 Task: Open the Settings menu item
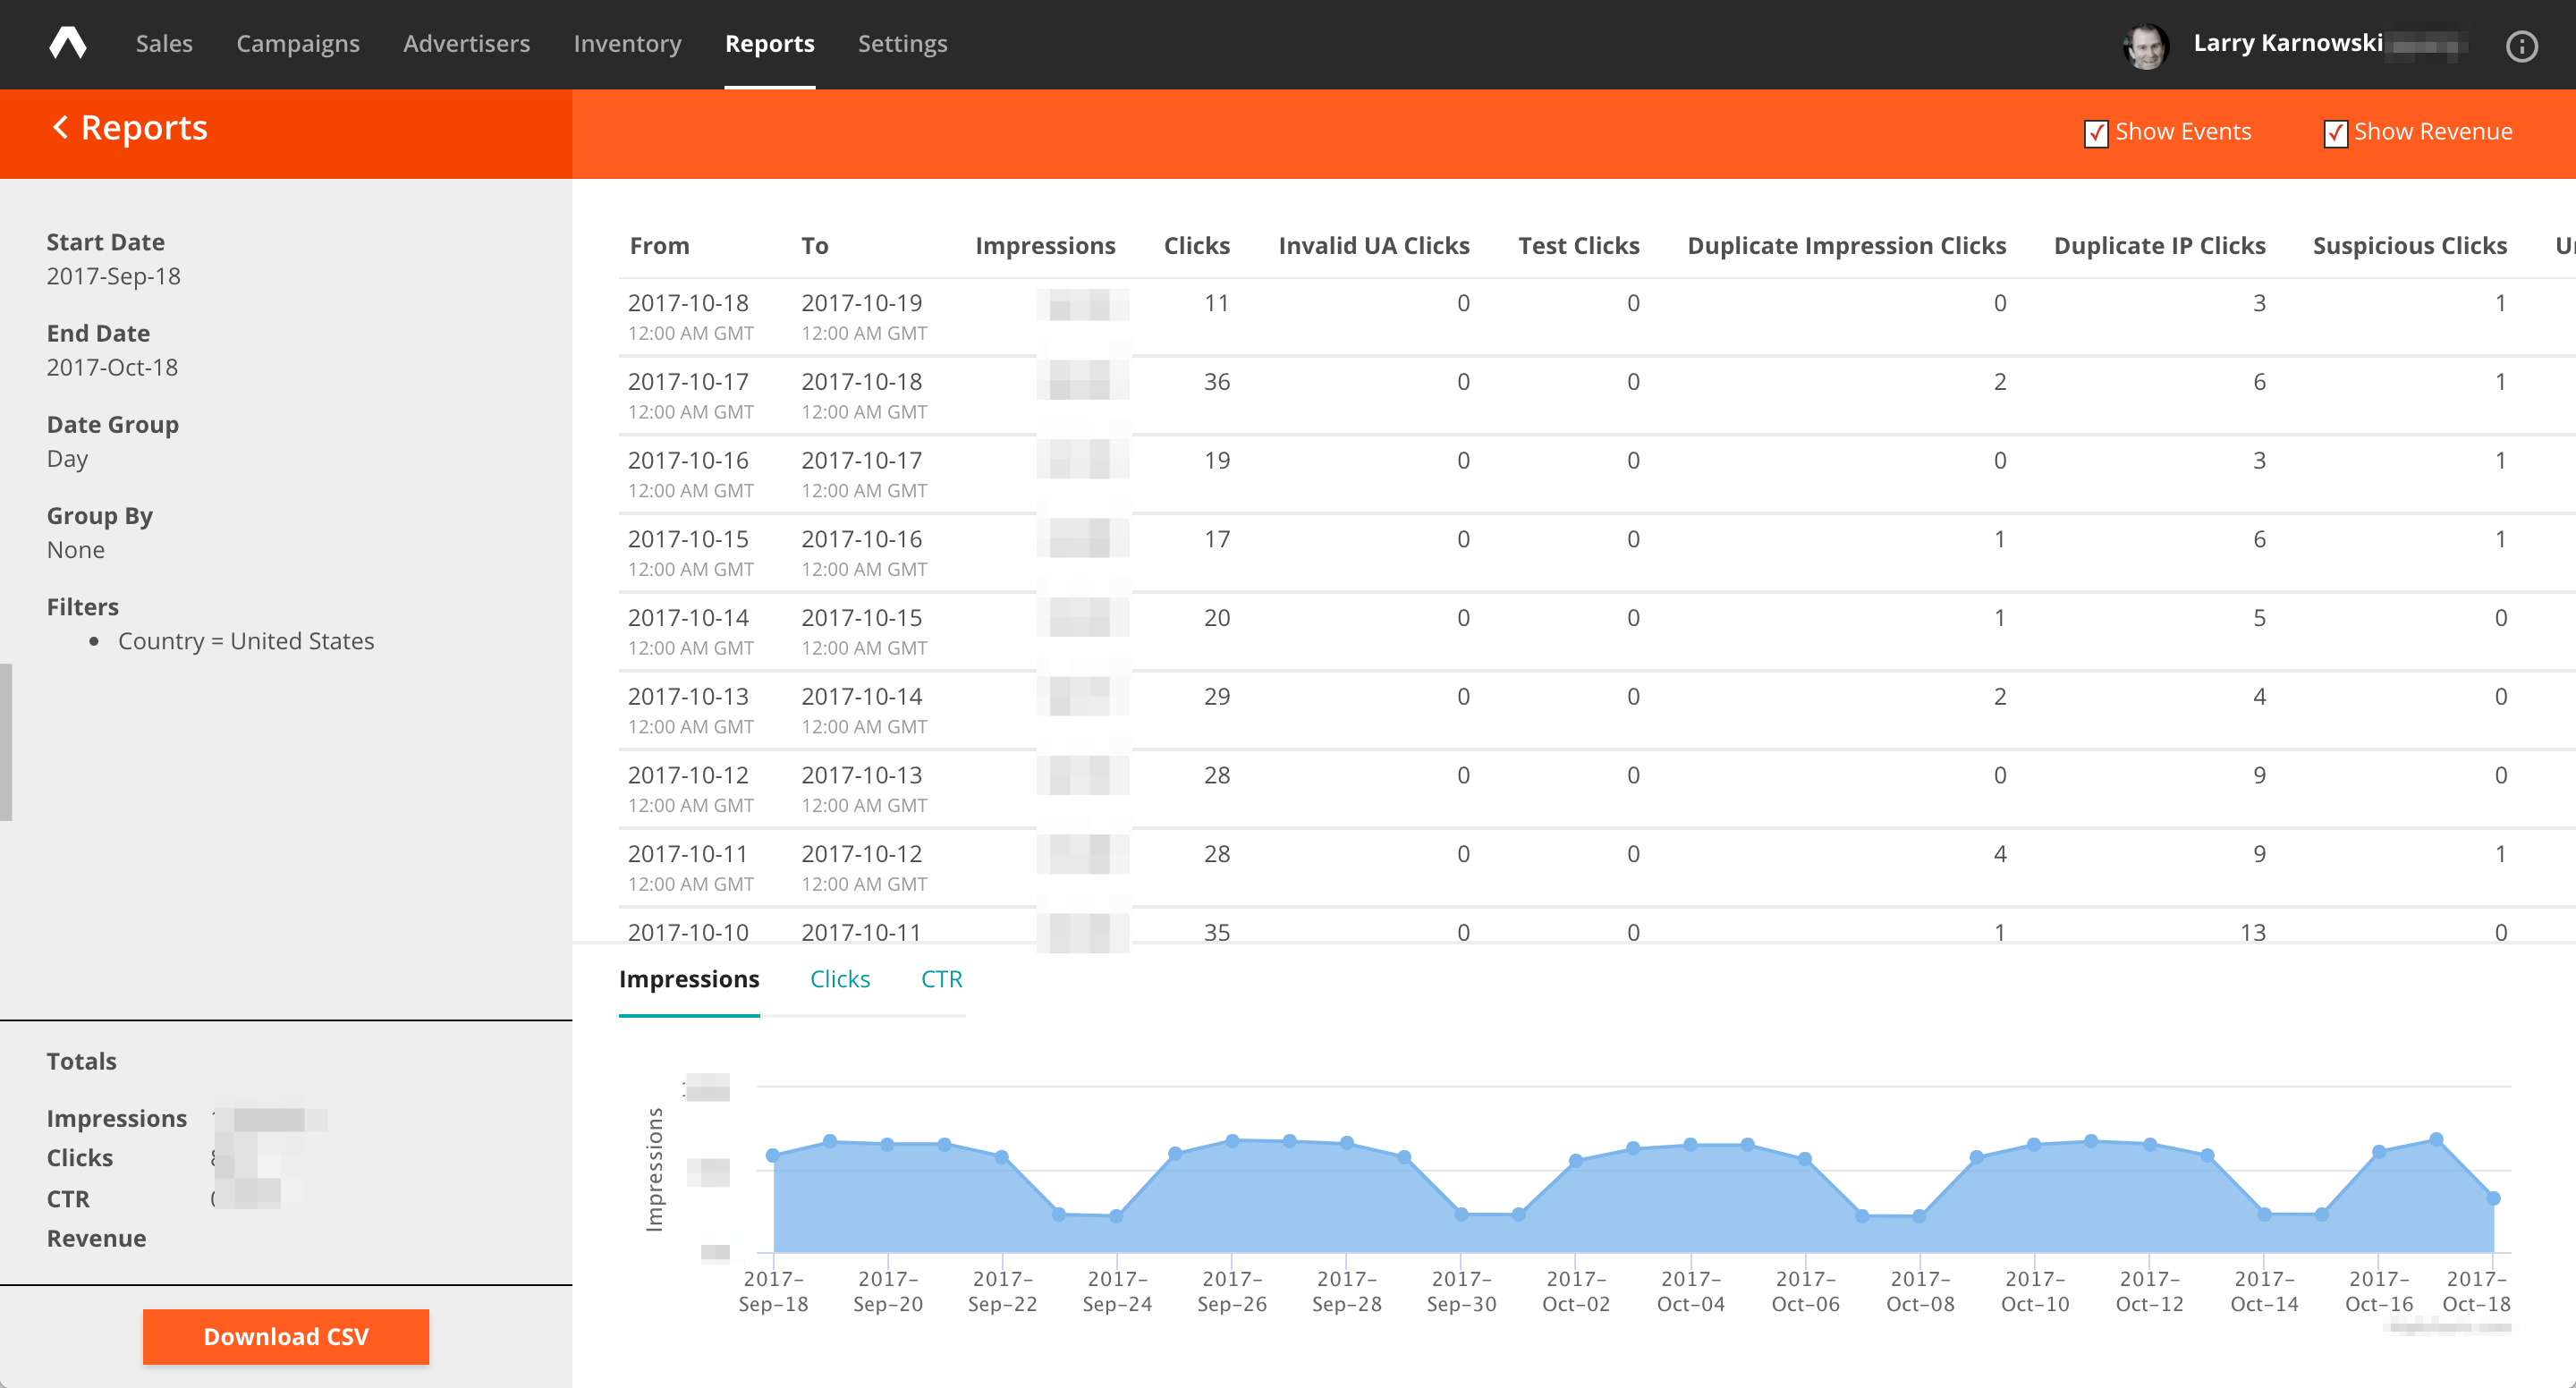902,43
